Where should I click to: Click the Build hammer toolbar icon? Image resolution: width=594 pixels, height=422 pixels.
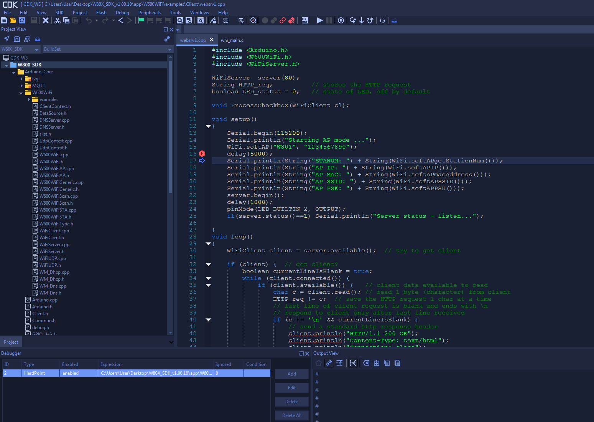tap(213, 20)
